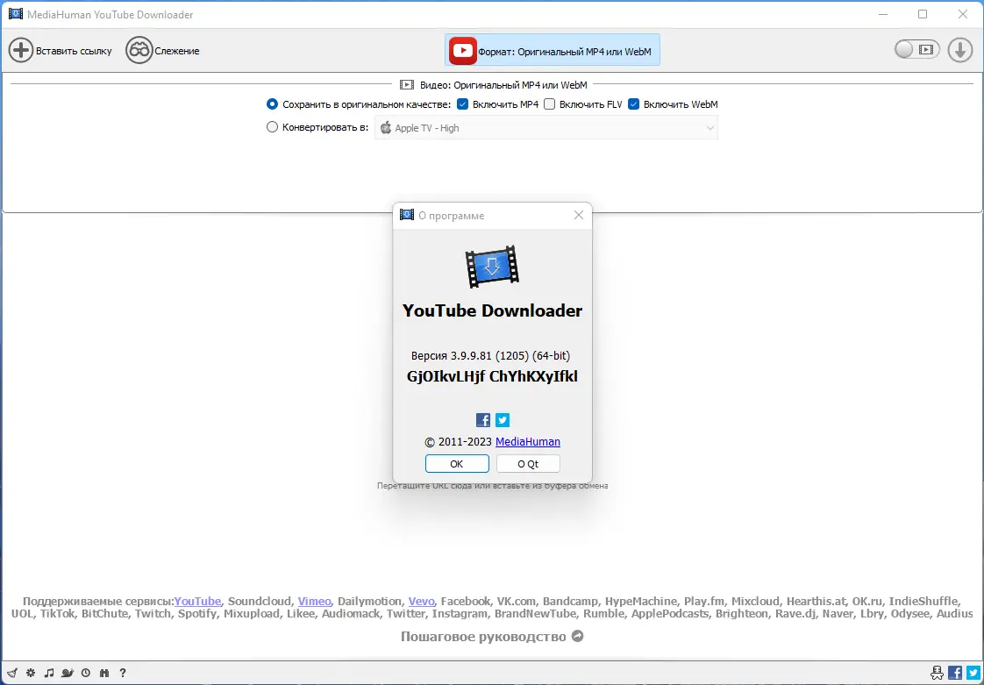Viewport: 984px width, 685px height.
Task: Click the music note icon in status bar
Action: click(49, 673)
